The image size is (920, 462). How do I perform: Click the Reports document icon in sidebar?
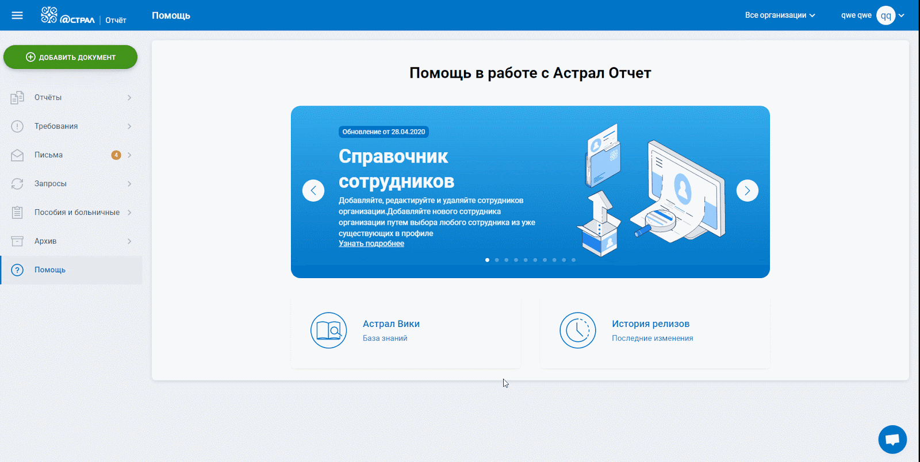click(17, 98)
